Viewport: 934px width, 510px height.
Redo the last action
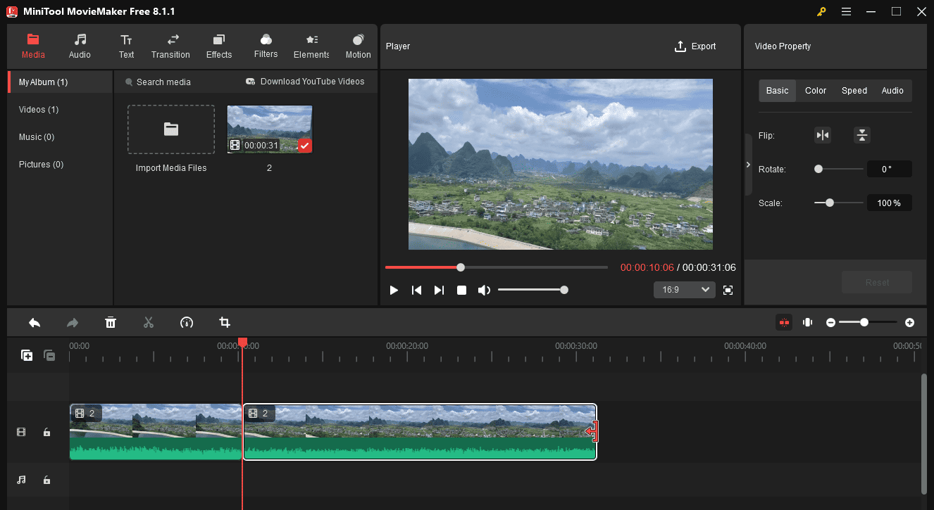point(73,323)
